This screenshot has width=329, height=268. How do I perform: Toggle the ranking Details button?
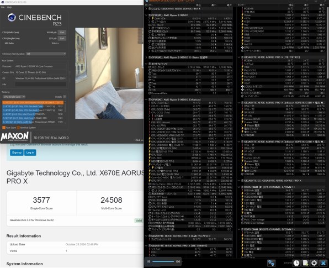(65, 97)
